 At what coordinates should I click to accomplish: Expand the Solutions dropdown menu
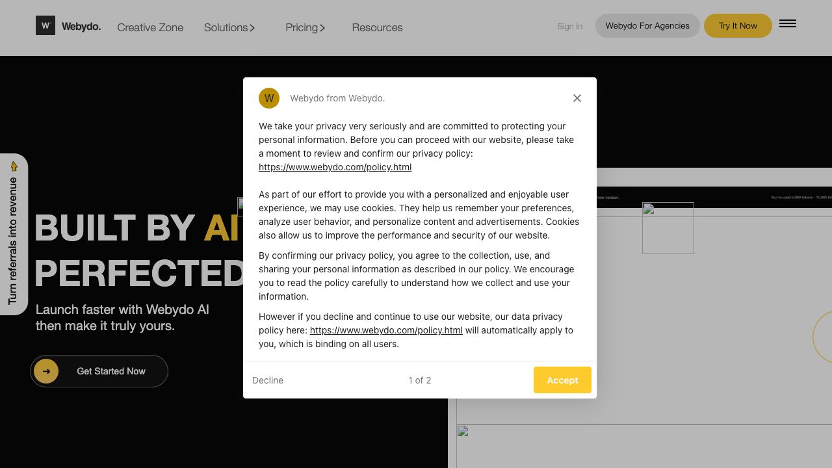(x=229, y=27)
